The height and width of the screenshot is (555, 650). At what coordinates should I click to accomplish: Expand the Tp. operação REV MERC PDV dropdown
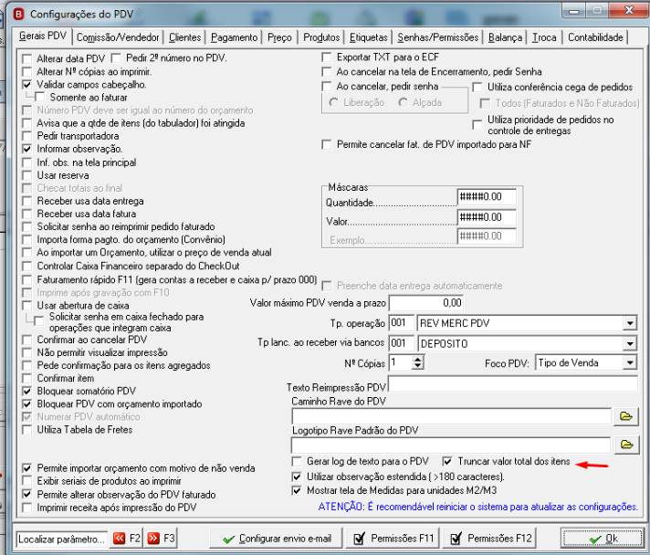tap(630, 323)
